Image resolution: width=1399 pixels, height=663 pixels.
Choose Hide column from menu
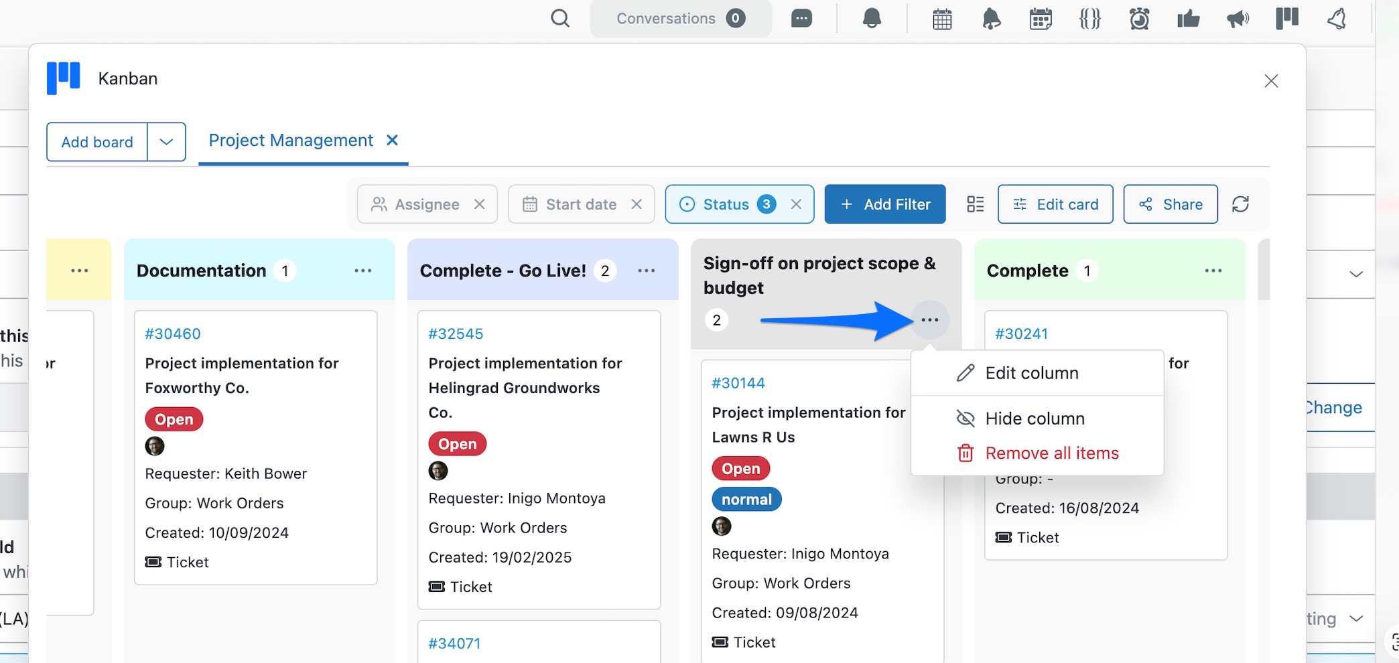point(1037,419)
